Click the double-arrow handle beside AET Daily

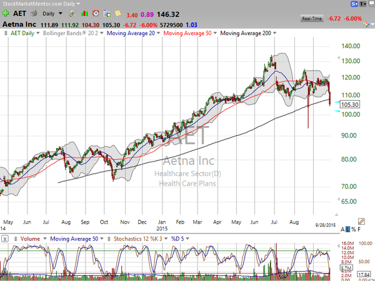[x=6, y=33]
